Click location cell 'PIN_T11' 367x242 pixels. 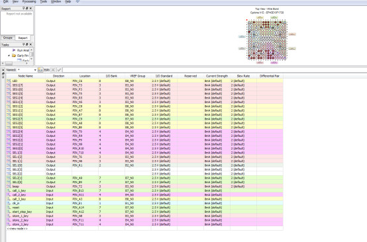point(85,224)
